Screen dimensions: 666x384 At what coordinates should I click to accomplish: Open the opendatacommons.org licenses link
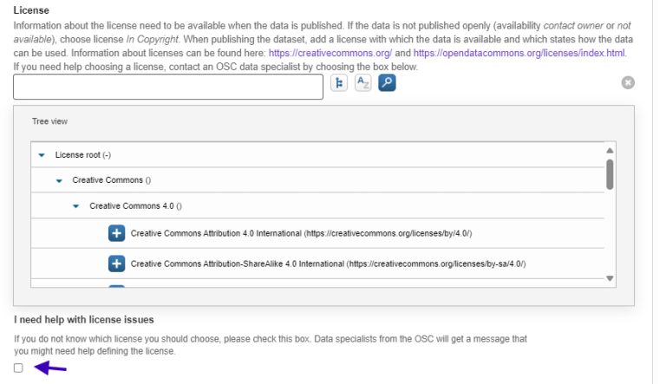(x=519, y=53)
